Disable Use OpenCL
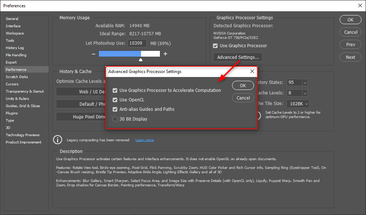366x215 pixels. click(x=115, y=99)
